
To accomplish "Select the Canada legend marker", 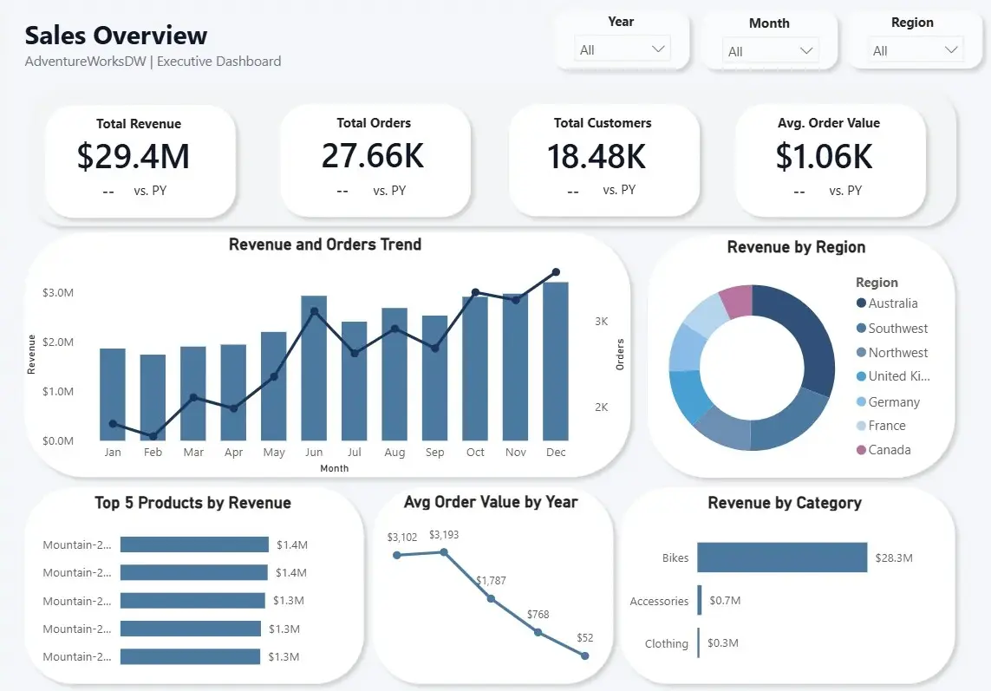I will pos(861,449).
